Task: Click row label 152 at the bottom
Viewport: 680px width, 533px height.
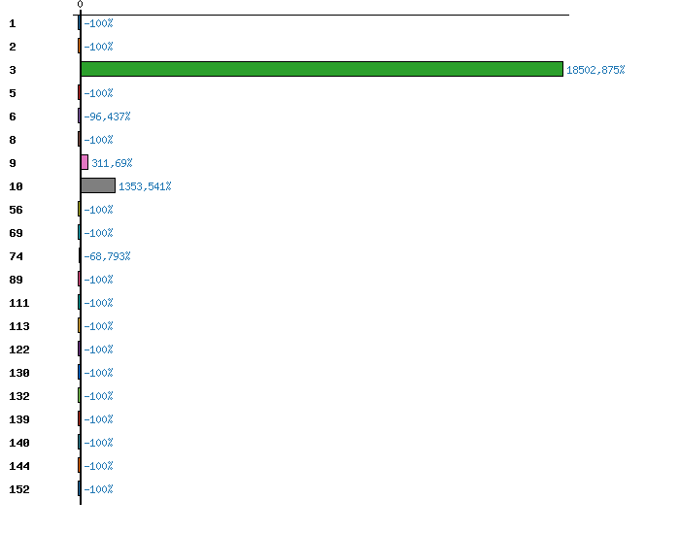Action: pyautogui.click(x=19, y=489)
